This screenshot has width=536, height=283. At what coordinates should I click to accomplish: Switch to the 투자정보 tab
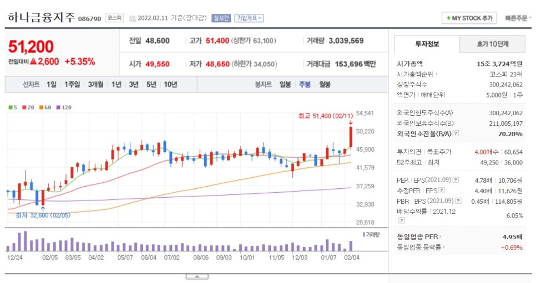(427, 44)
